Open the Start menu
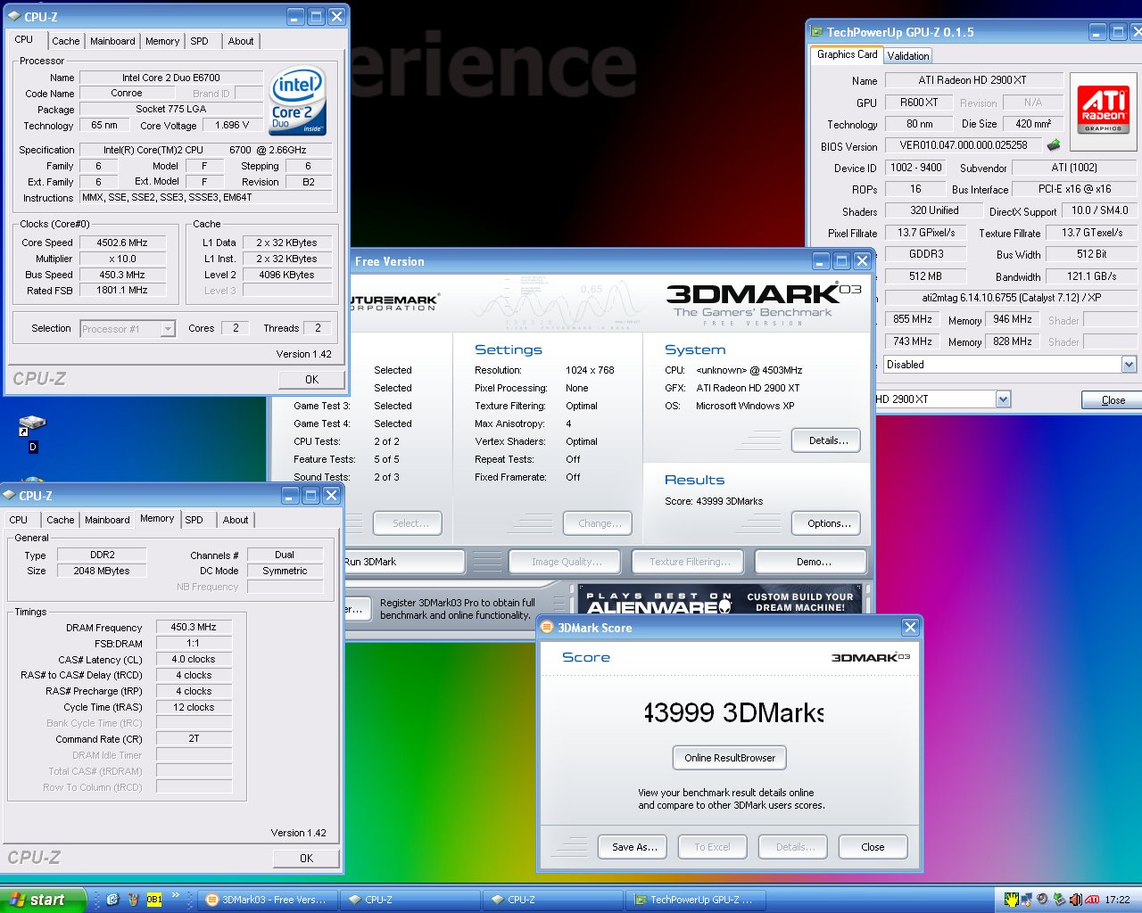The width and height of the screenshot is (1142, 913). (43, 900)
